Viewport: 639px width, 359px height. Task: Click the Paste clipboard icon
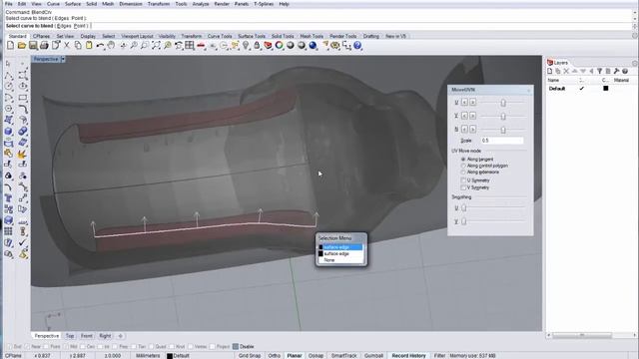(89, 46)
